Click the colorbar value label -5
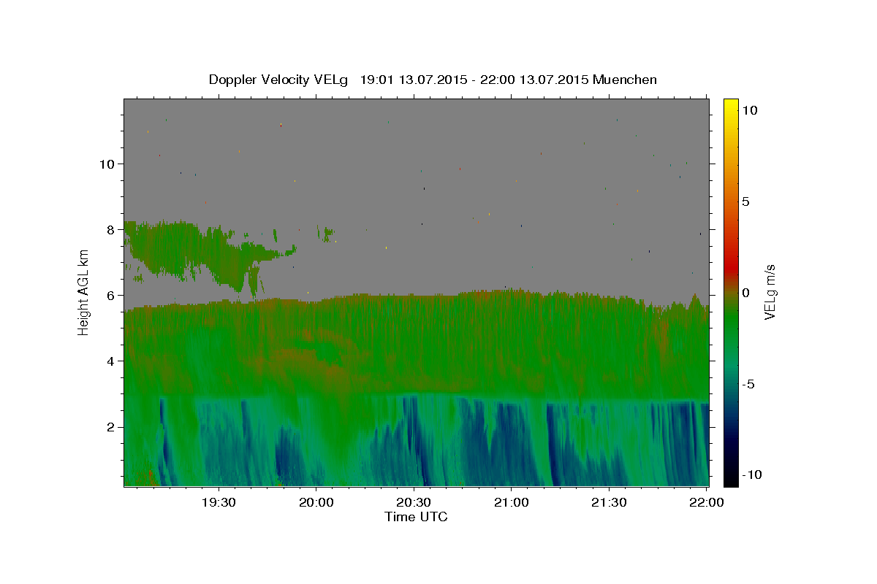The width and height of the screenshot is (877, 584). click(x=748, y=384)
